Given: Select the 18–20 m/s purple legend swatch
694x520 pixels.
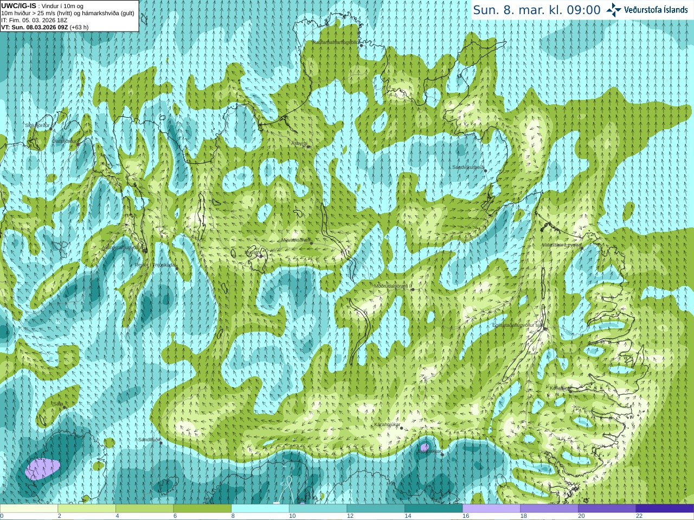Looking at the screenshot, I should point(549,509).
